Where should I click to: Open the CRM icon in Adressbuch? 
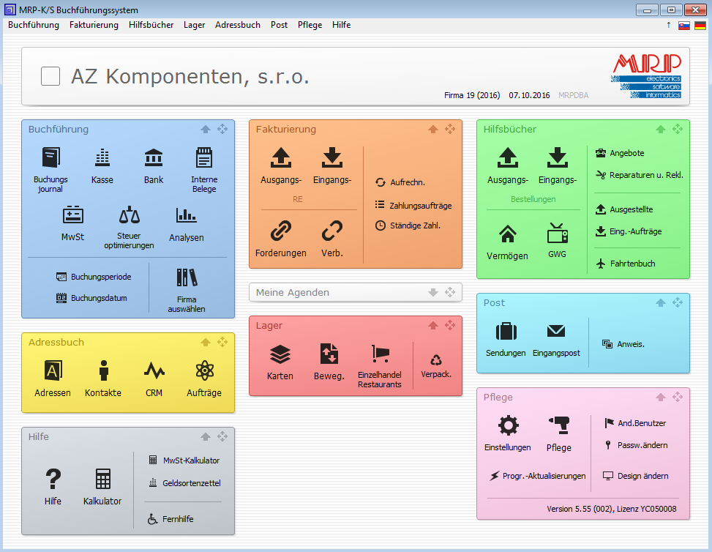tap(154, 371)
